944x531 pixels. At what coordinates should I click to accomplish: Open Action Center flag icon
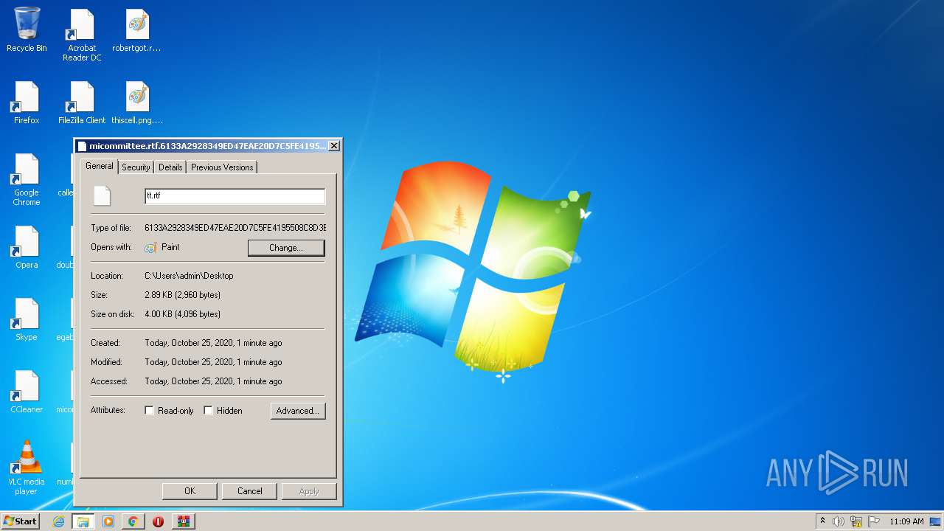coord(874,521)
